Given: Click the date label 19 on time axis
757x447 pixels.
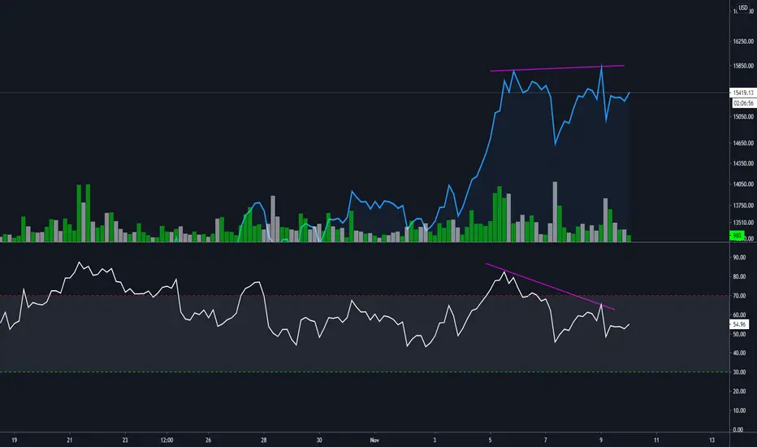Looking at the screenshot, I should (x=14, y=440).
